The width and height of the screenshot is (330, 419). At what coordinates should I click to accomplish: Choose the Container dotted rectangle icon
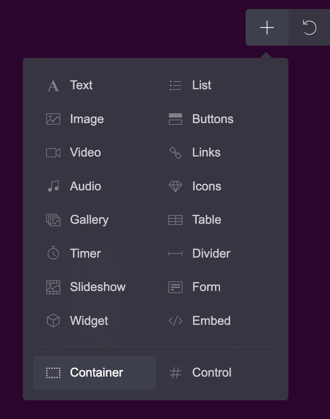click(x=53, y=373)
